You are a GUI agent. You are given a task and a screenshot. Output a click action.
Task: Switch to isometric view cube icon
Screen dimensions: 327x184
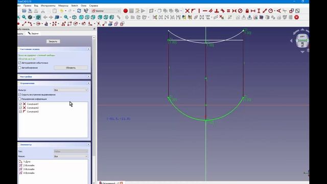pos(75,17)
